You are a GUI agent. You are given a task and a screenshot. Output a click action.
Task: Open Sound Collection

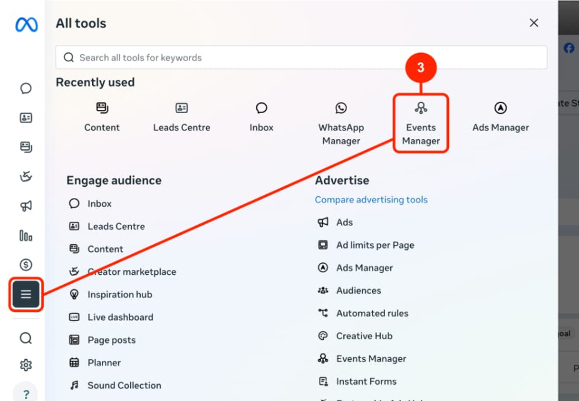115,385
